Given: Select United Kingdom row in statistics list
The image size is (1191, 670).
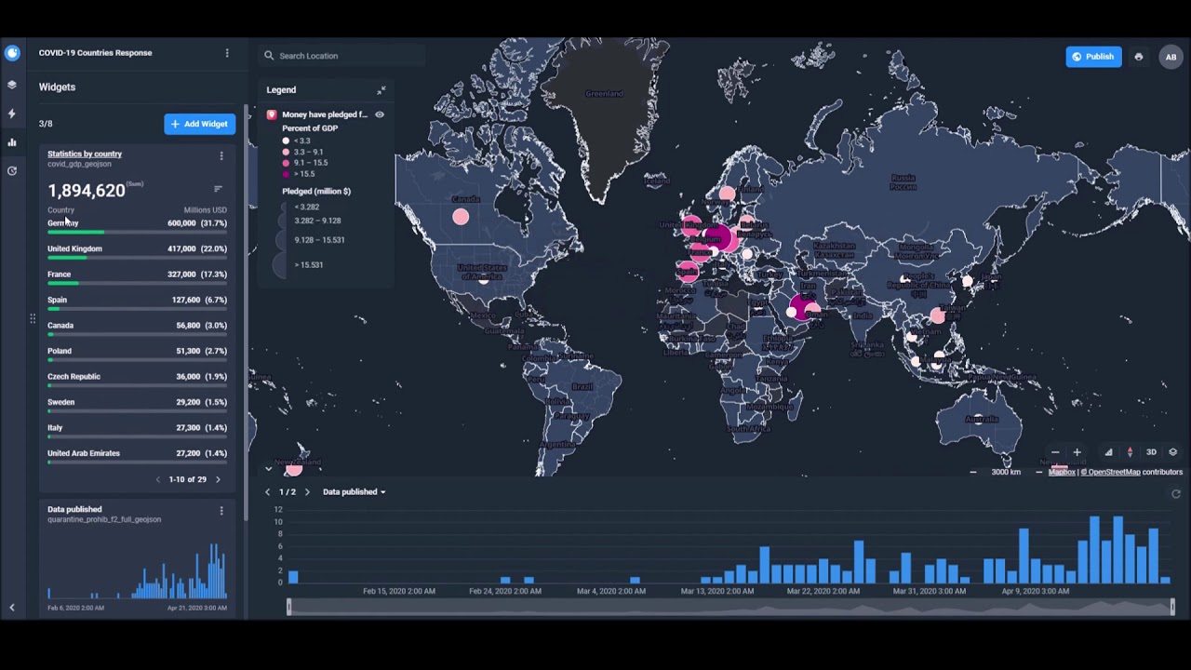Looking at the screenshot, I should coord(137,251).
